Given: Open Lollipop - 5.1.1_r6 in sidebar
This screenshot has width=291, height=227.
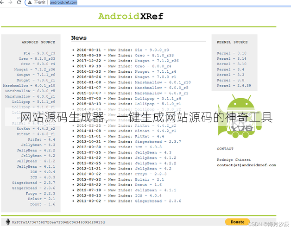Looking at the screenshot, I should (x=33, y=101).
